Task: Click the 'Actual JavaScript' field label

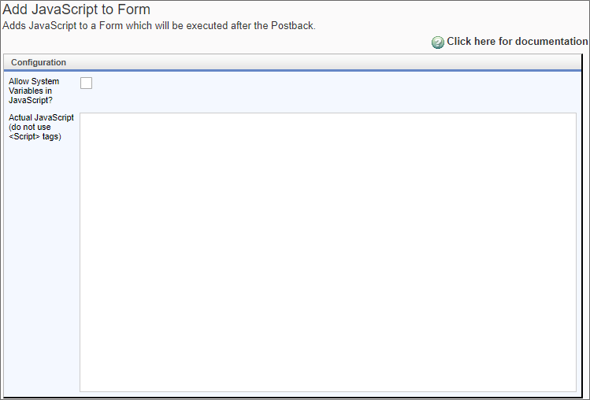Action: 41,127
